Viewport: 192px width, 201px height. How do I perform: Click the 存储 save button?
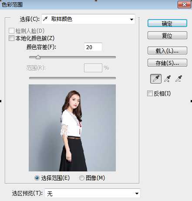167,63
